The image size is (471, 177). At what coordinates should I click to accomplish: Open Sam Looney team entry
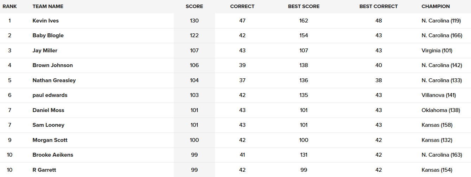[49, 125]
